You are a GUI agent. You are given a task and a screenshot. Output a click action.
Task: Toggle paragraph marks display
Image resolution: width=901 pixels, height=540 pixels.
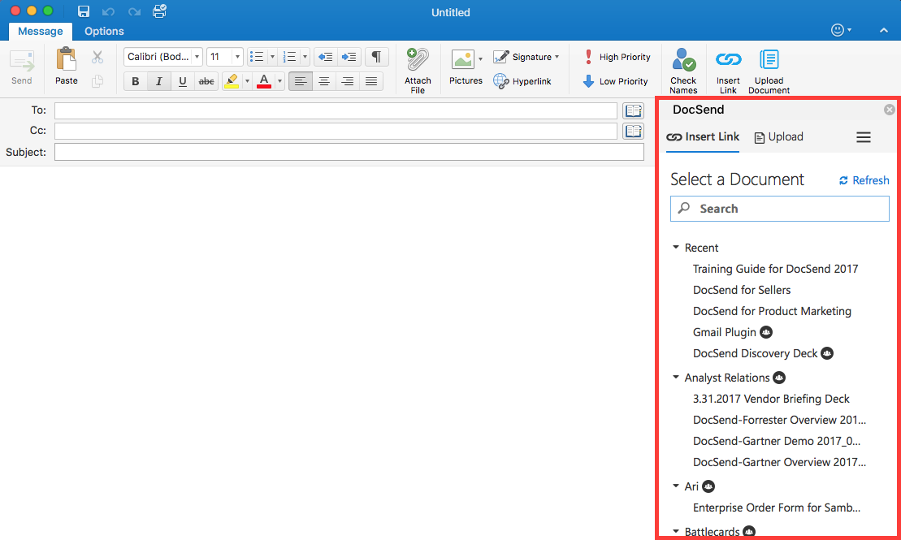(x=376, y=57)
